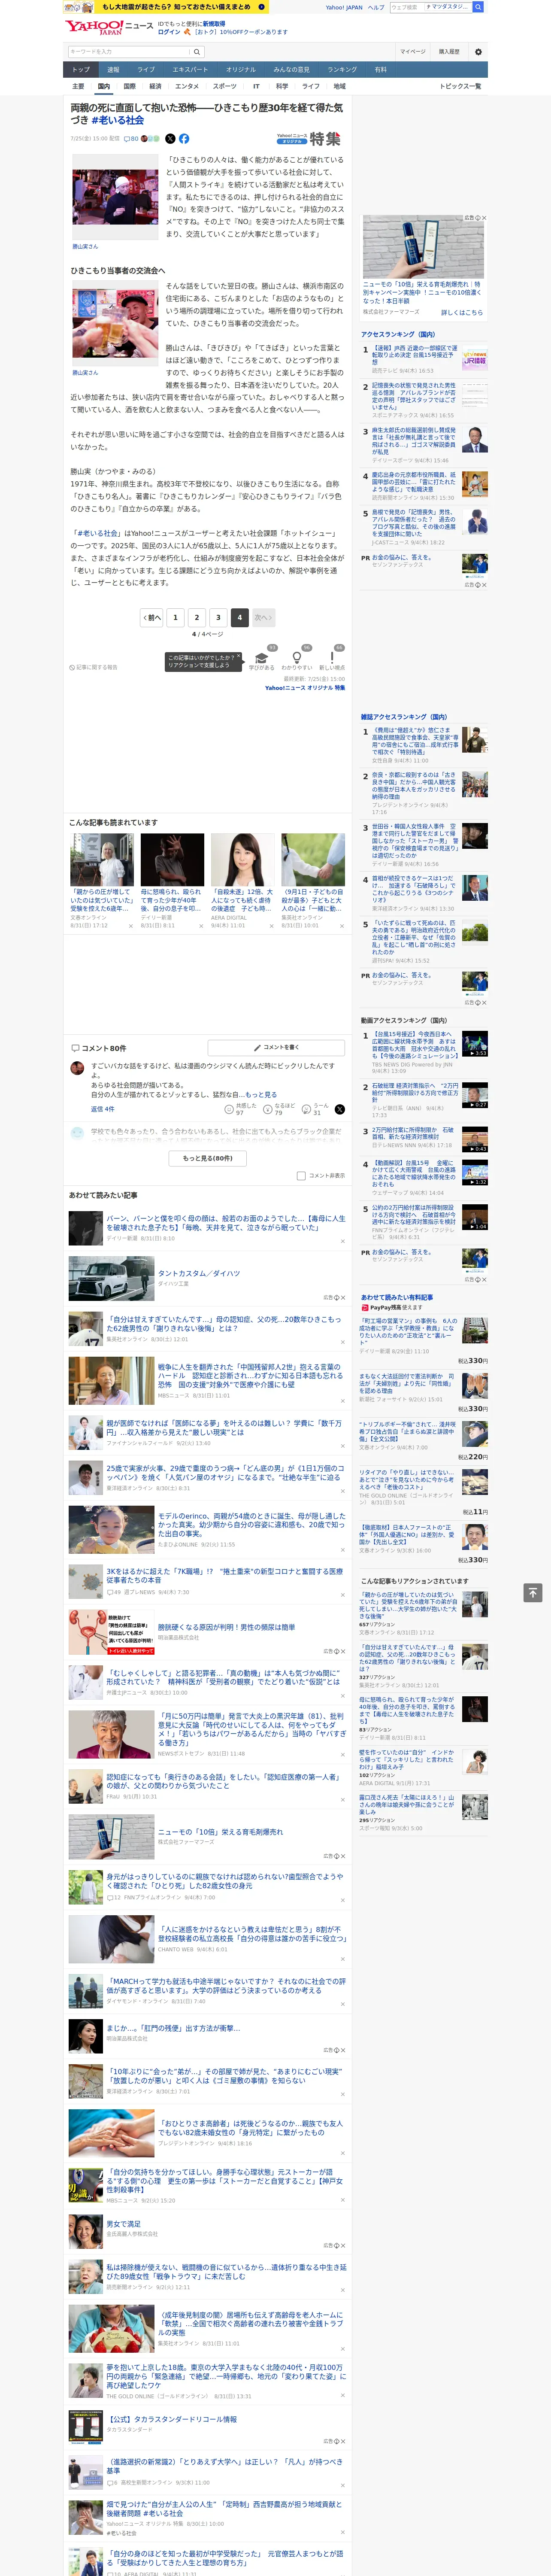
Task: Click the もっと見る(80件) button
Action: (208, 1158)
